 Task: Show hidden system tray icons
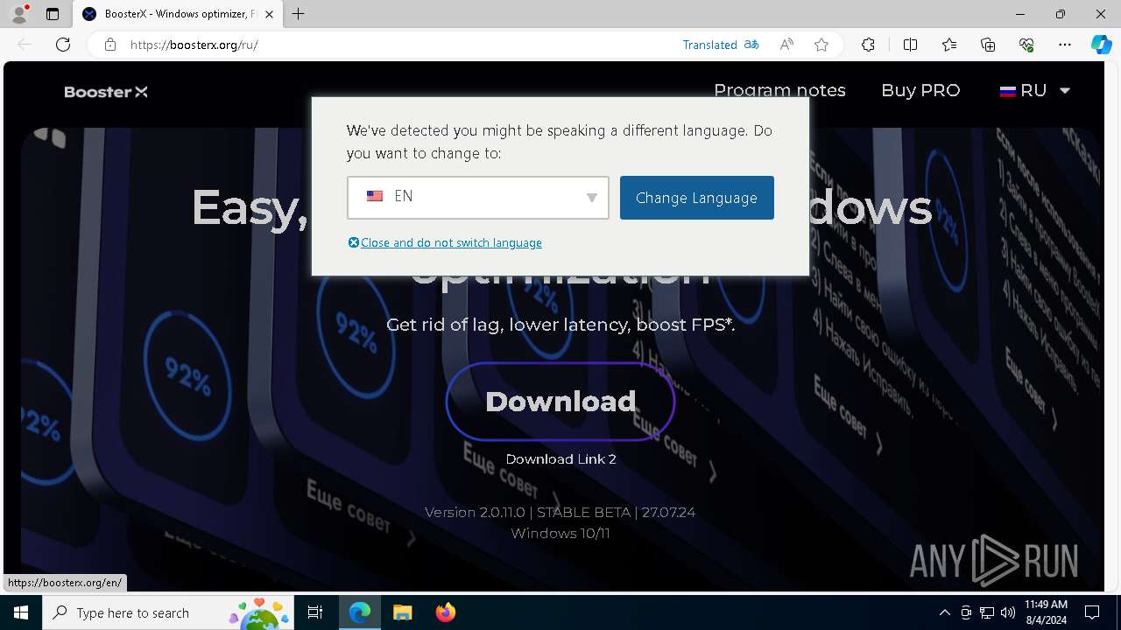[x=944, y=612]
